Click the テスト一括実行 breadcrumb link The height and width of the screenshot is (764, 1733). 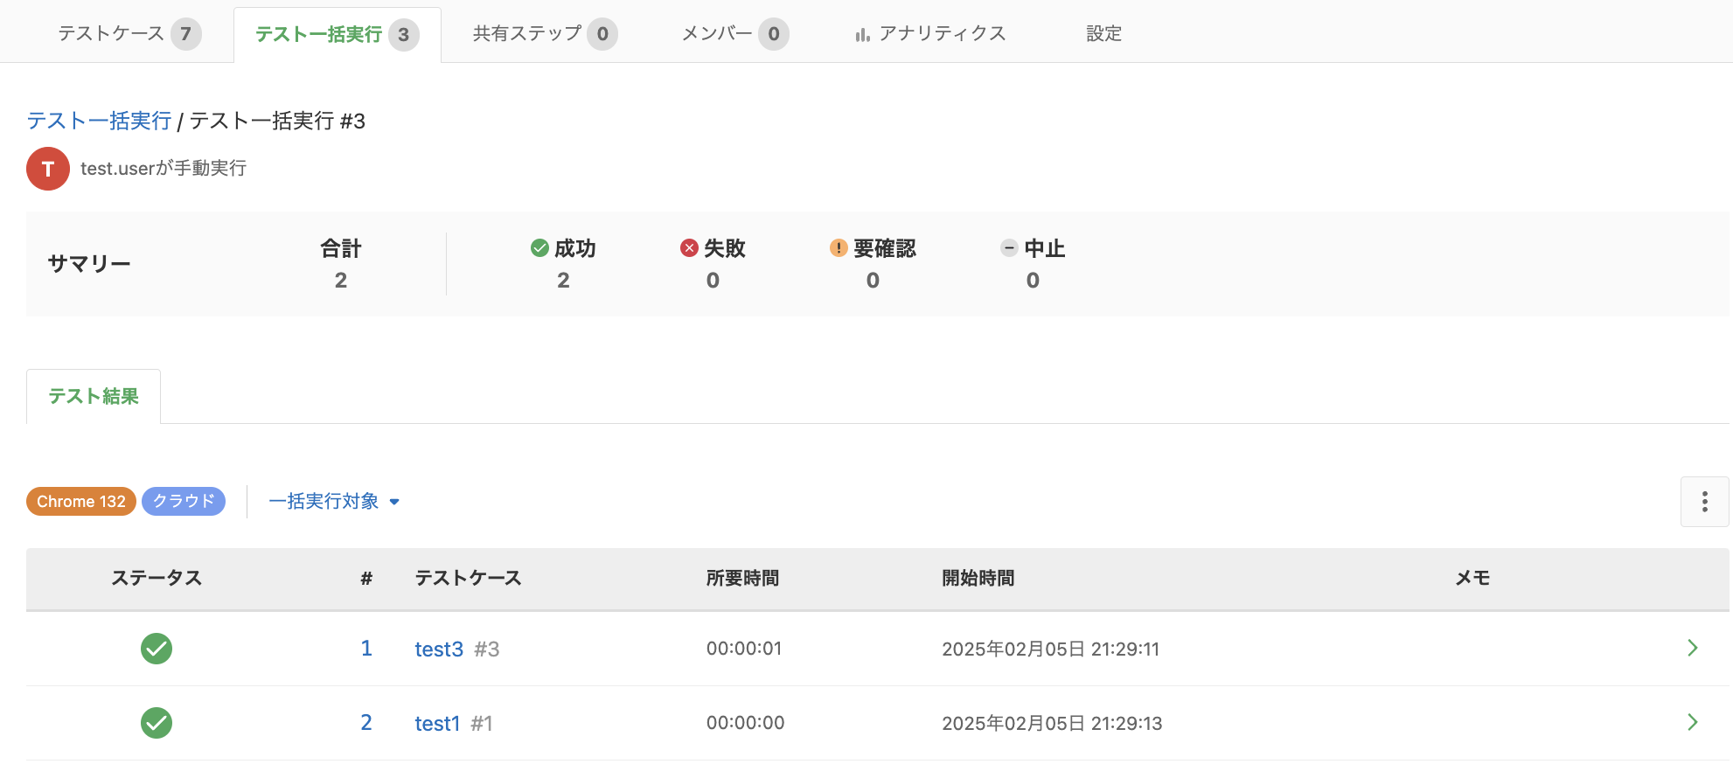99,121
